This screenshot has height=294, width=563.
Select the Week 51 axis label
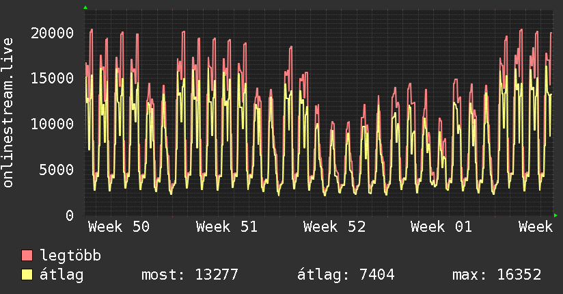(x=226, y=227)
